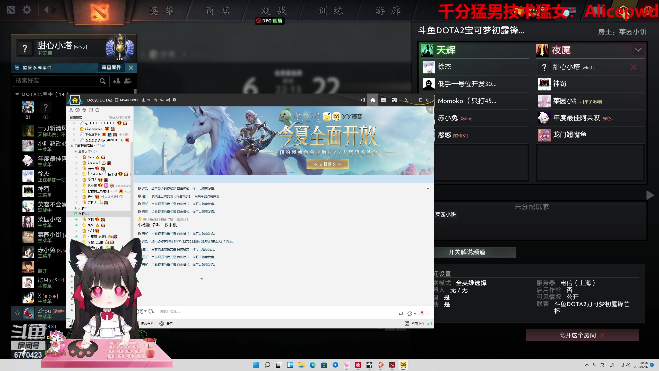Viewport: 659px width, 371px height.
Task: Click the share icon in YY channel toolbar
Action: 168,100
